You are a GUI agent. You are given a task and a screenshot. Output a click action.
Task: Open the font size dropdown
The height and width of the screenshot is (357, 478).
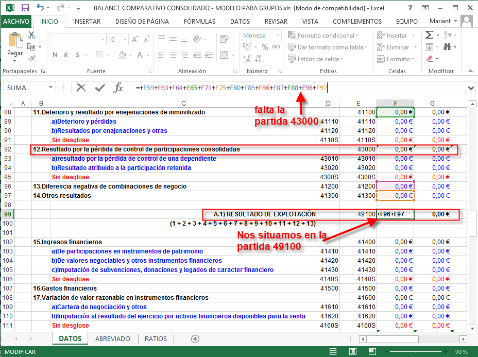pos(125,39)
